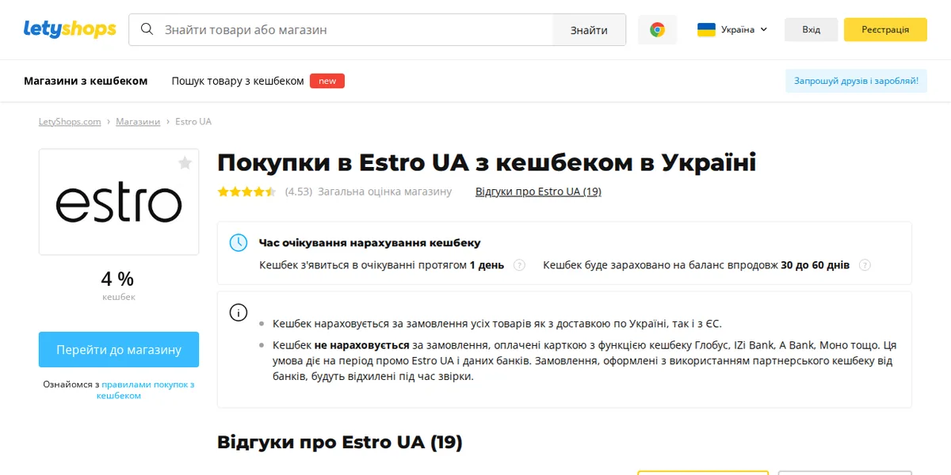The height and width of the screenshot is (475, 951).
Task: Click the Estro store logo
Action: (x=119, y=202)
